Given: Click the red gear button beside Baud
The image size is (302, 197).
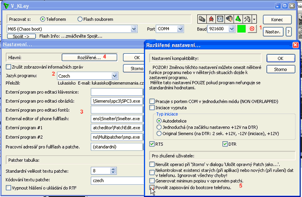Looking at the screenshot, I should click(x=252, y=29).
